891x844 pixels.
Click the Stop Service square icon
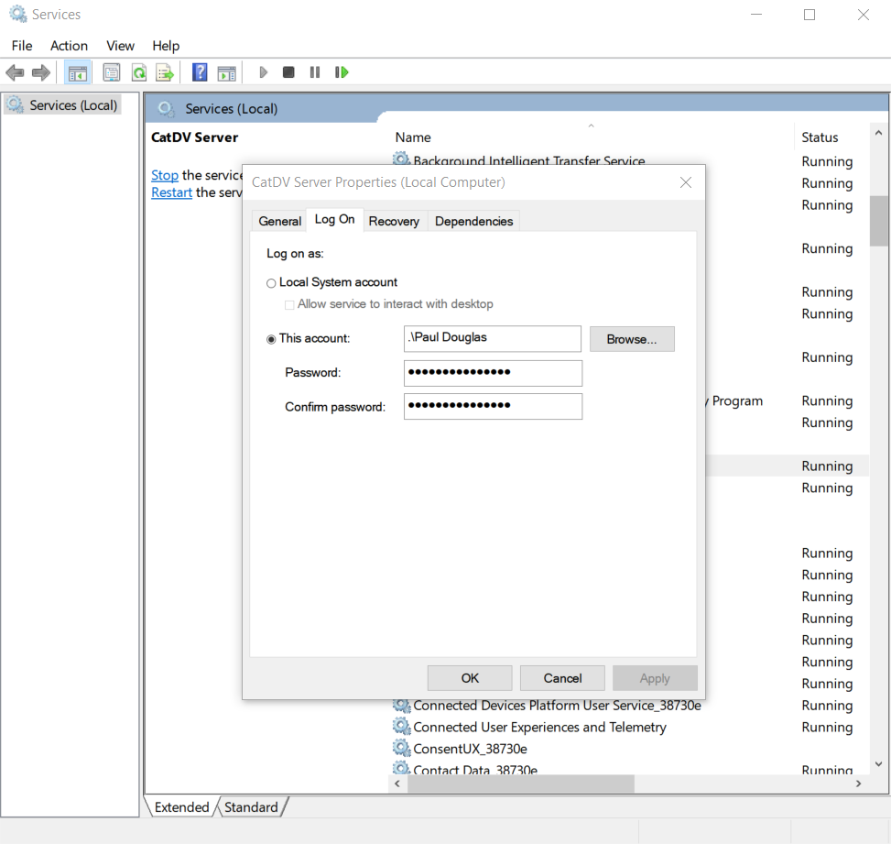click(288, 72)
